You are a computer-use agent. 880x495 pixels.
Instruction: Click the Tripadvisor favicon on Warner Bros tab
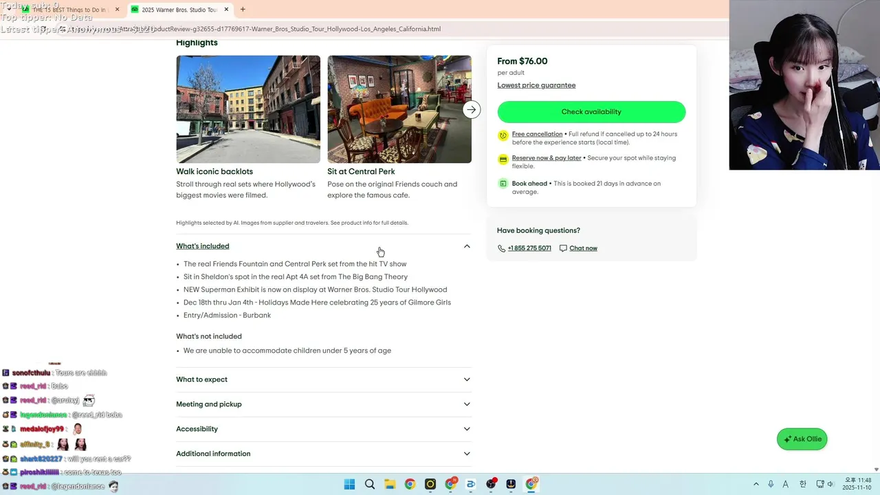[135, 10]
